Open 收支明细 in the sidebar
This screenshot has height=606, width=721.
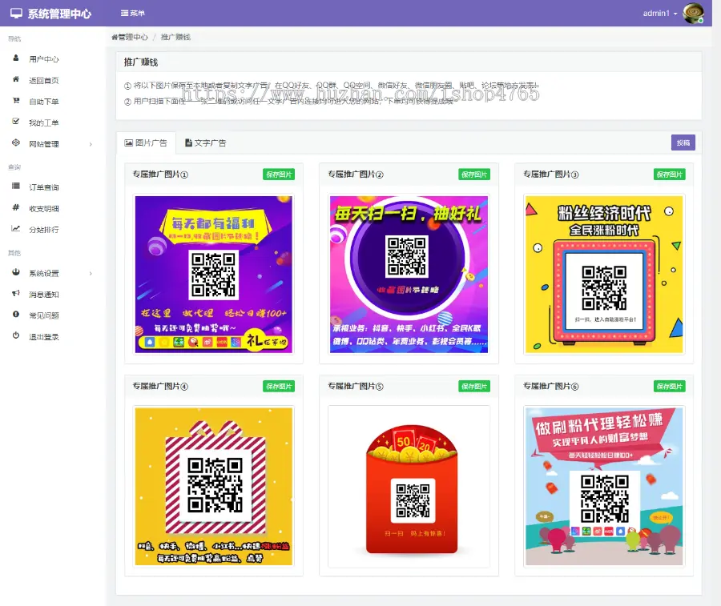[44, 209]
